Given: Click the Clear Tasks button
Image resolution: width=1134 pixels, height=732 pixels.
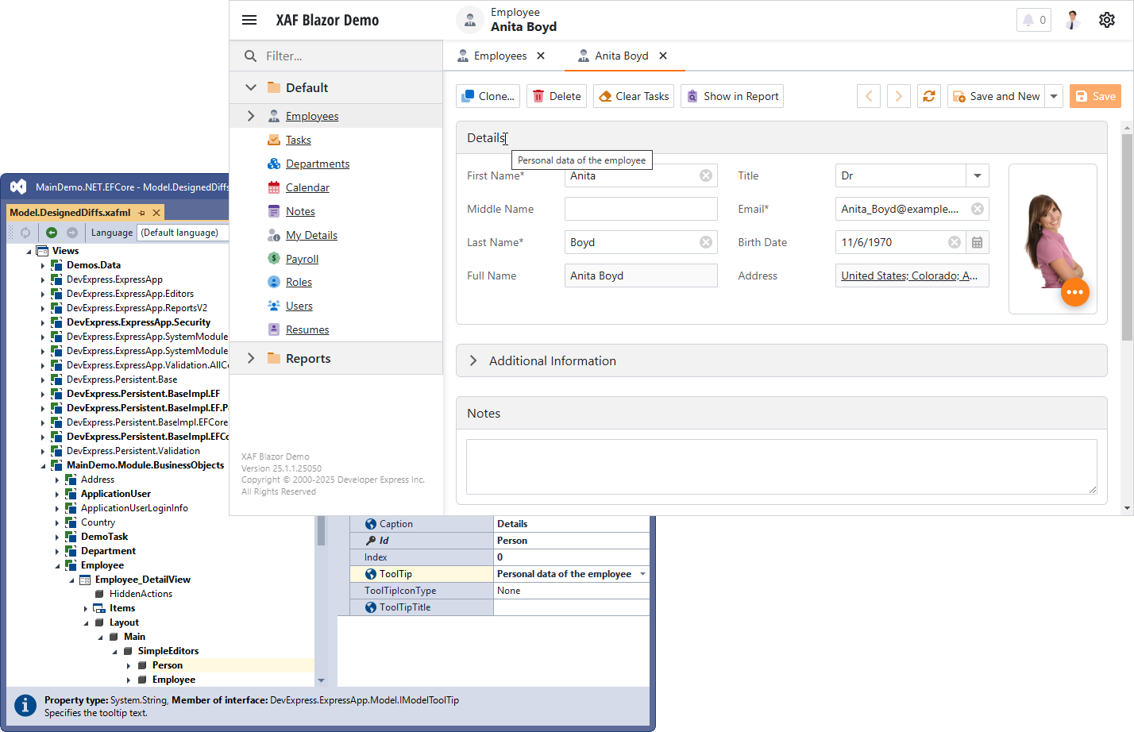Looking at the screenshot, I should tap(634, 96).
